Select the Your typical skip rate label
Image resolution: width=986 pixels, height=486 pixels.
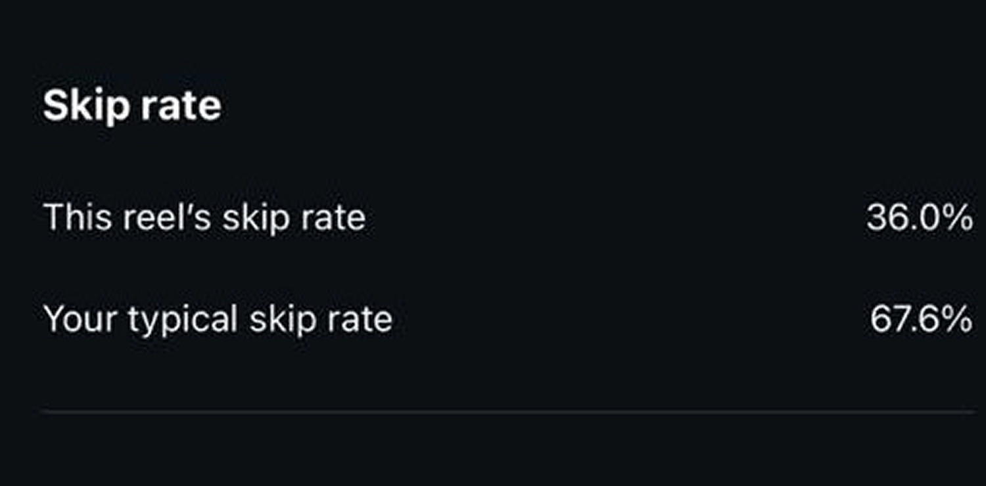217,320
